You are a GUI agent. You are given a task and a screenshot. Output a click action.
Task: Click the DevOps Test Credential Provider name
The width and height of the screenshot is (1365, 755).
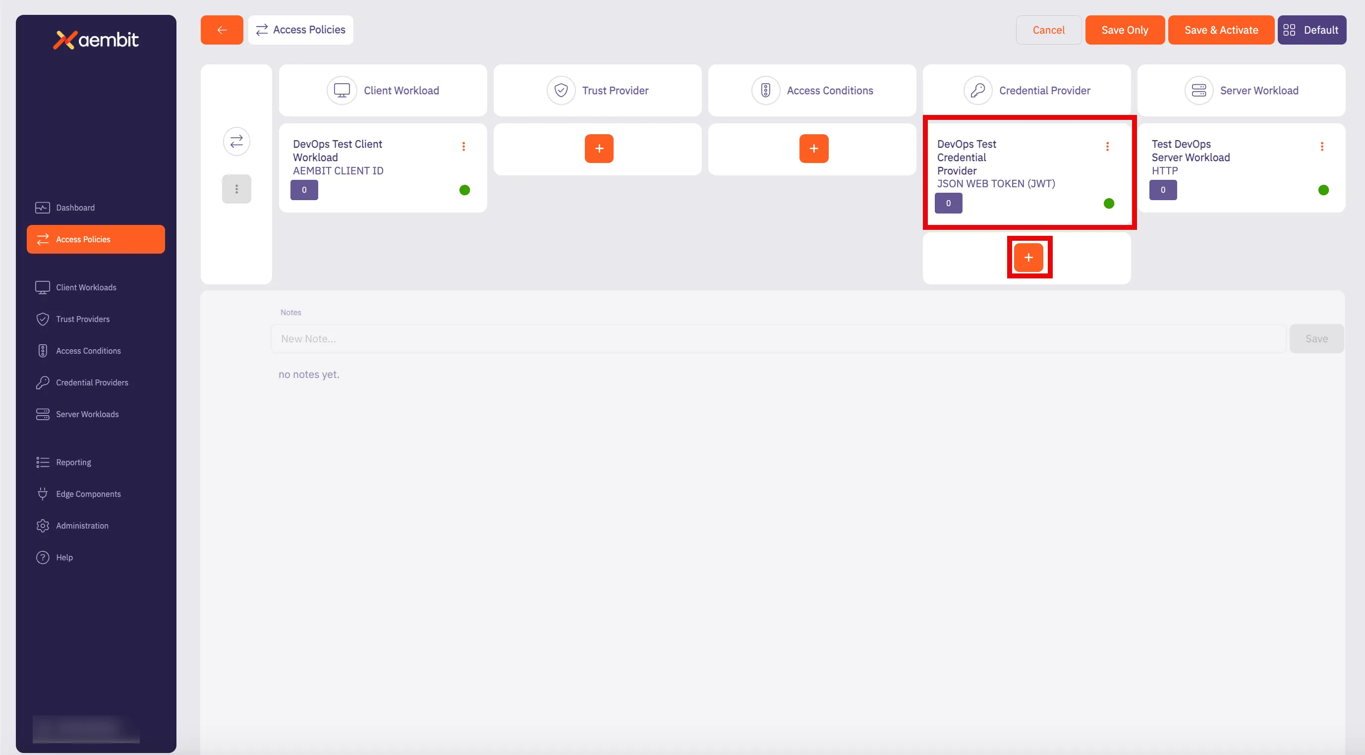[x=966, y=158]
